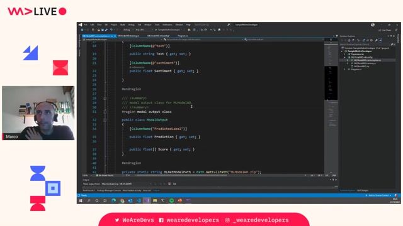Collapse the ModelOutput class outline
The image size is (403, 226).
pyautogui.click(x=105, y=120)
